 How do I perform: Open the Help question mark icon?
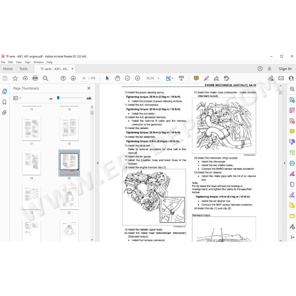[x=260, y=69]
